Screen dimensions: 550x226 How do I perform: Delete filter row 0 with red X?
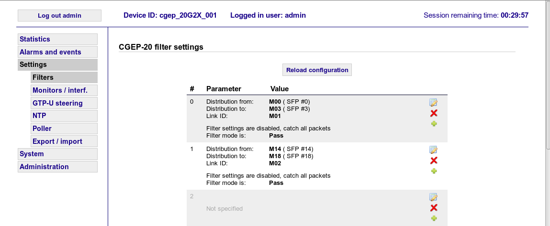[434, 113]
